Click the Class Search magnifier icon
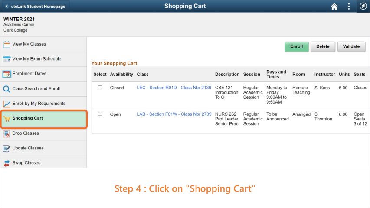This screenshot has width=370, height=208. click(x=7, y=89)
